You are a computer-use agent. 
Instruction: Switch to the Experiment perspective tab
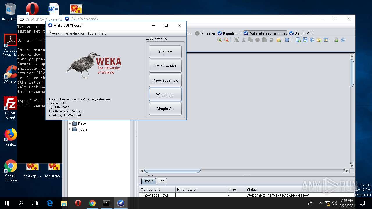click(229, 33)
